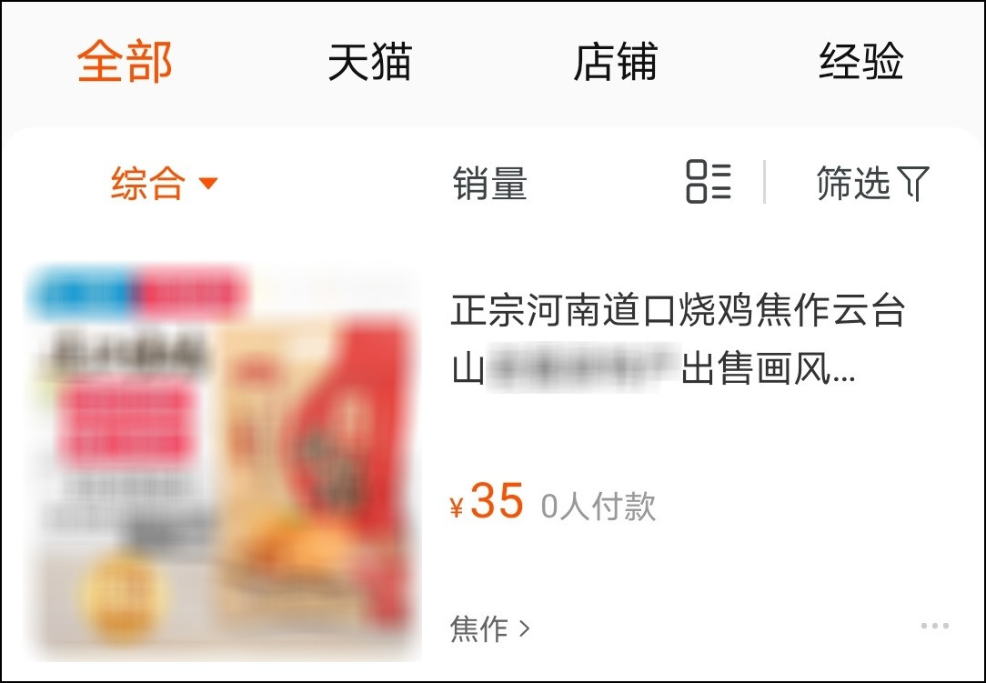Image resolution: width=986 pixels, height=683 pixels.
Task: Select the 店铺 tab
Action: [x=615, y=62]
